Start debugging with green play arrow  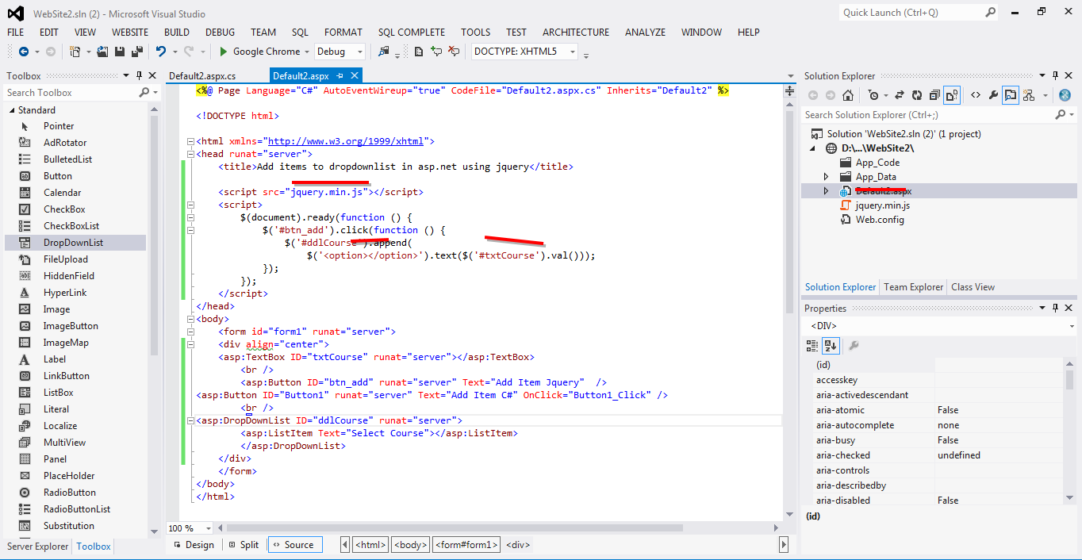[224, 52]
